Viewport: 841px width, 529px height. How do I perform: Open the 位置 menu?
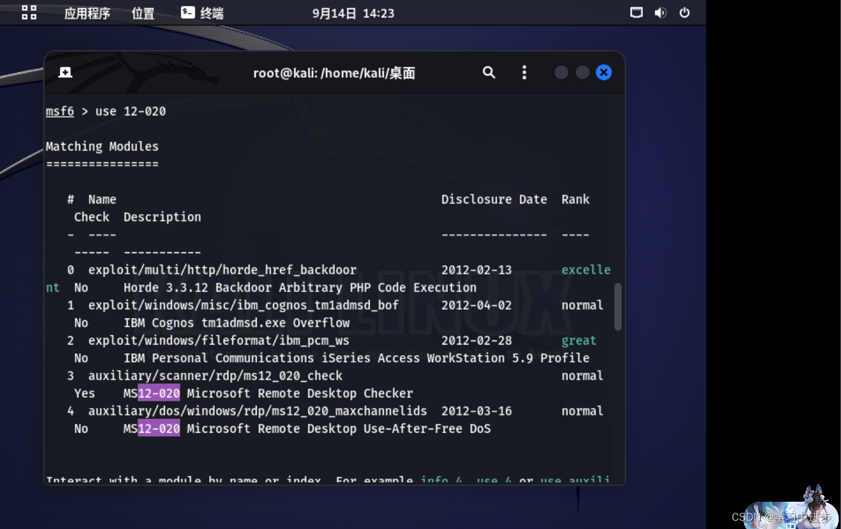pyautogui.click(x=142, y=13)
